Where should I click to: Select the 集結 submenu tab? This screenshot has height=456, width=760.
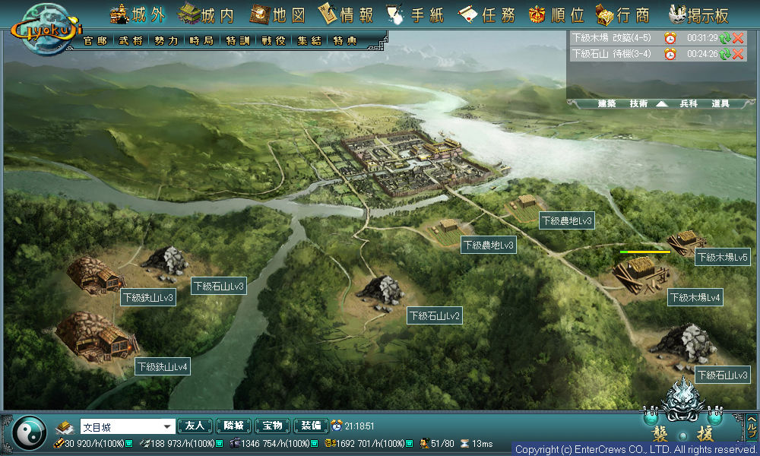(309, 41)
